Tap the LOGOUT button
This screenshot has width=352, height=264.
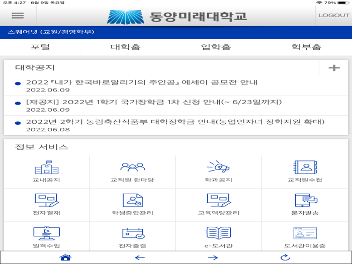[334, 15]
